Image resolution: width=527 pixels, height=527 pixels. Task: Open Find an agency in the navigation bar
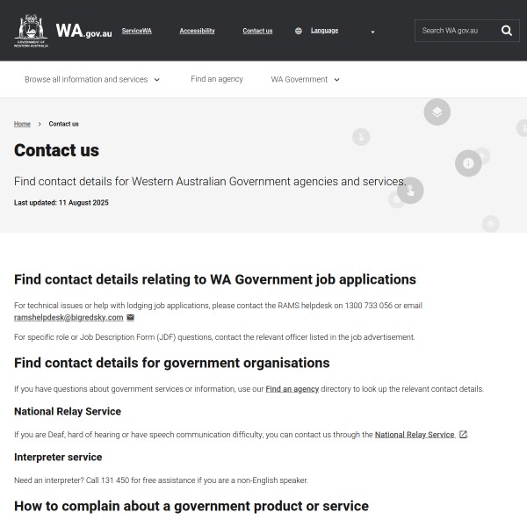click(x=217, y=79)
